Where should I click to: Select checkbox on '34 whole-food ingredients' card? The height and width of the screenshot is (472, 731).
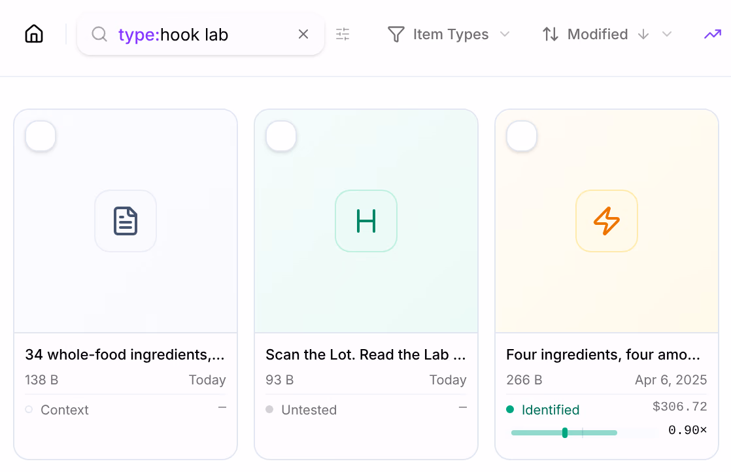[x=41, y=136]
